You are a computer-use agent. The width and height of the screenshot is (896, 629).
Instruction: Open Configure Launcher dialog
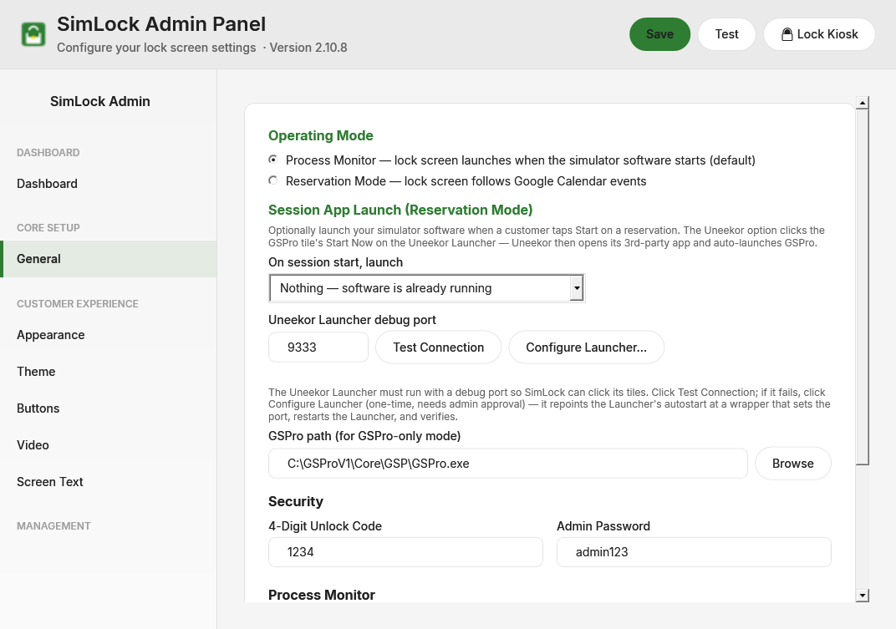click(586, 347)
